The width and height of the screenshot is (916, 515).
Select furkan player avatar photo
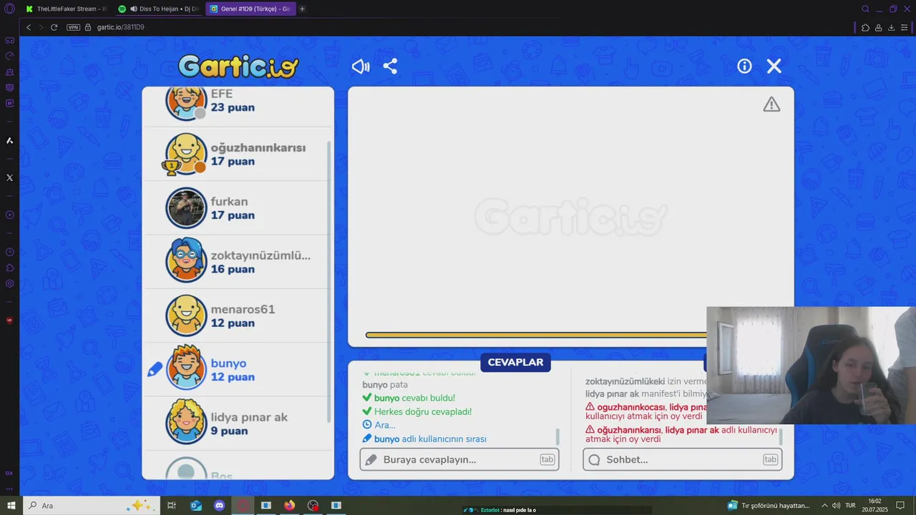(187, 207)
